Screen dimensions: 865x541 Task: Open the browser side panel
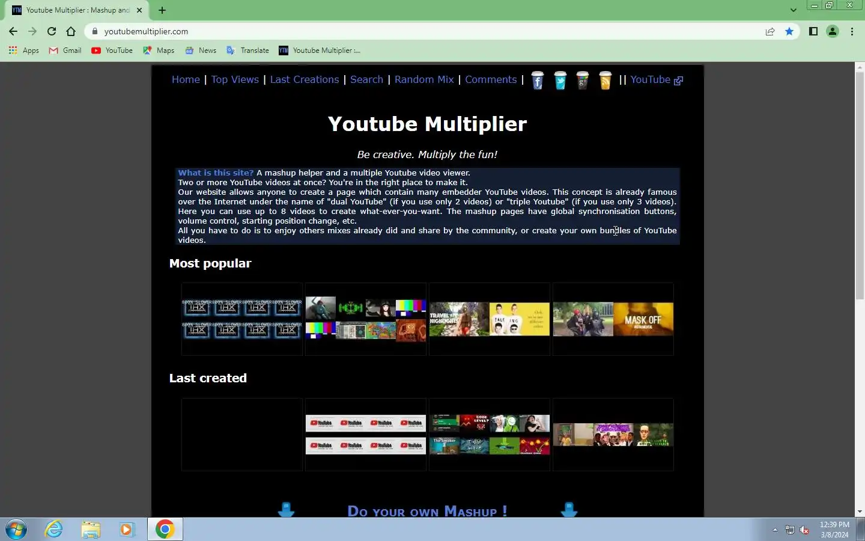(x=813, y=31)
